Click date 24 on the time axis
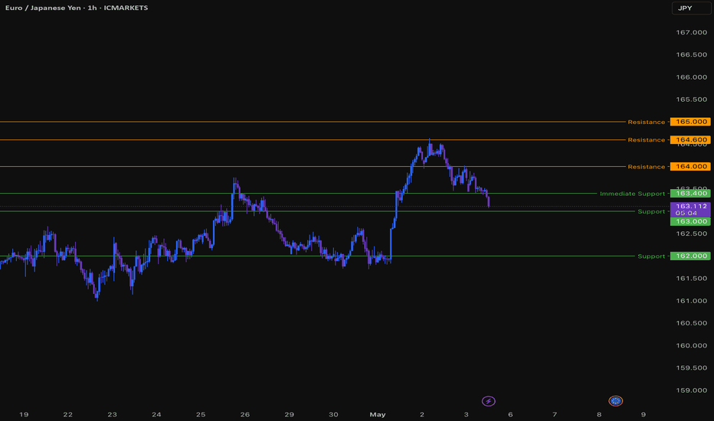Screen dimensions: 714x421 156,415
